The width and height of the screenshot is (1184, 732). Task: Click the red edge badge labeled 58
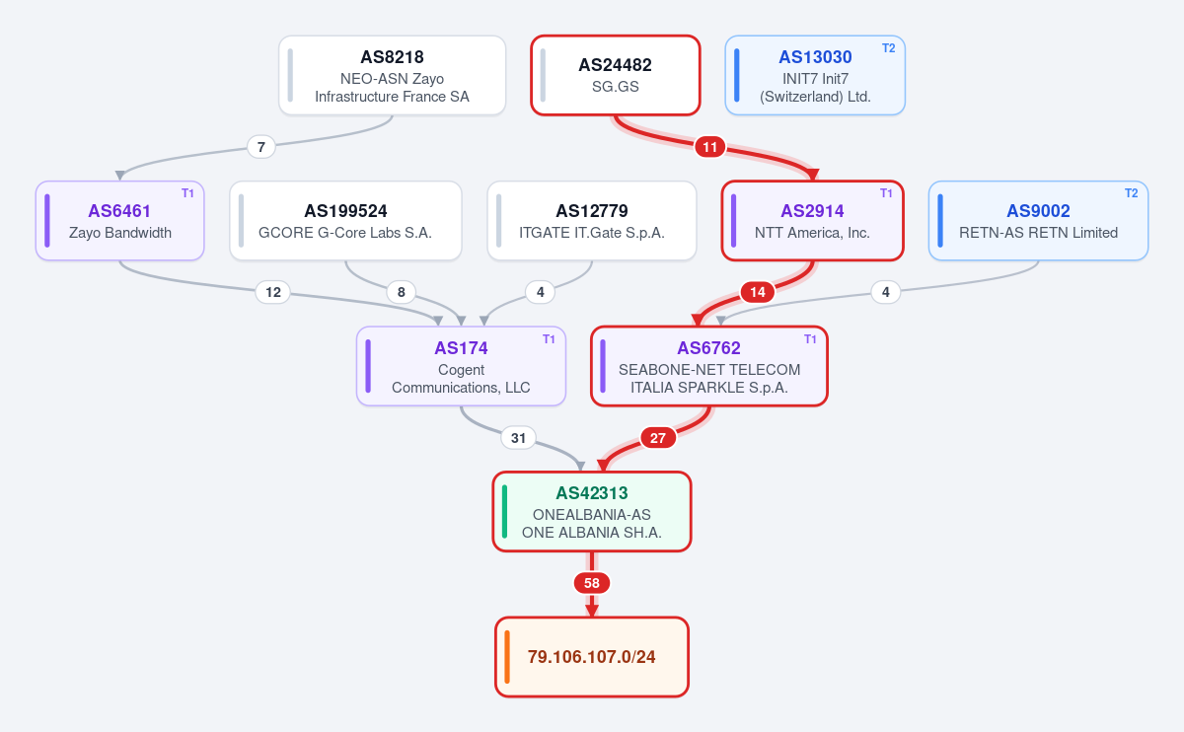pyautogui.click(x=592, y=583)
